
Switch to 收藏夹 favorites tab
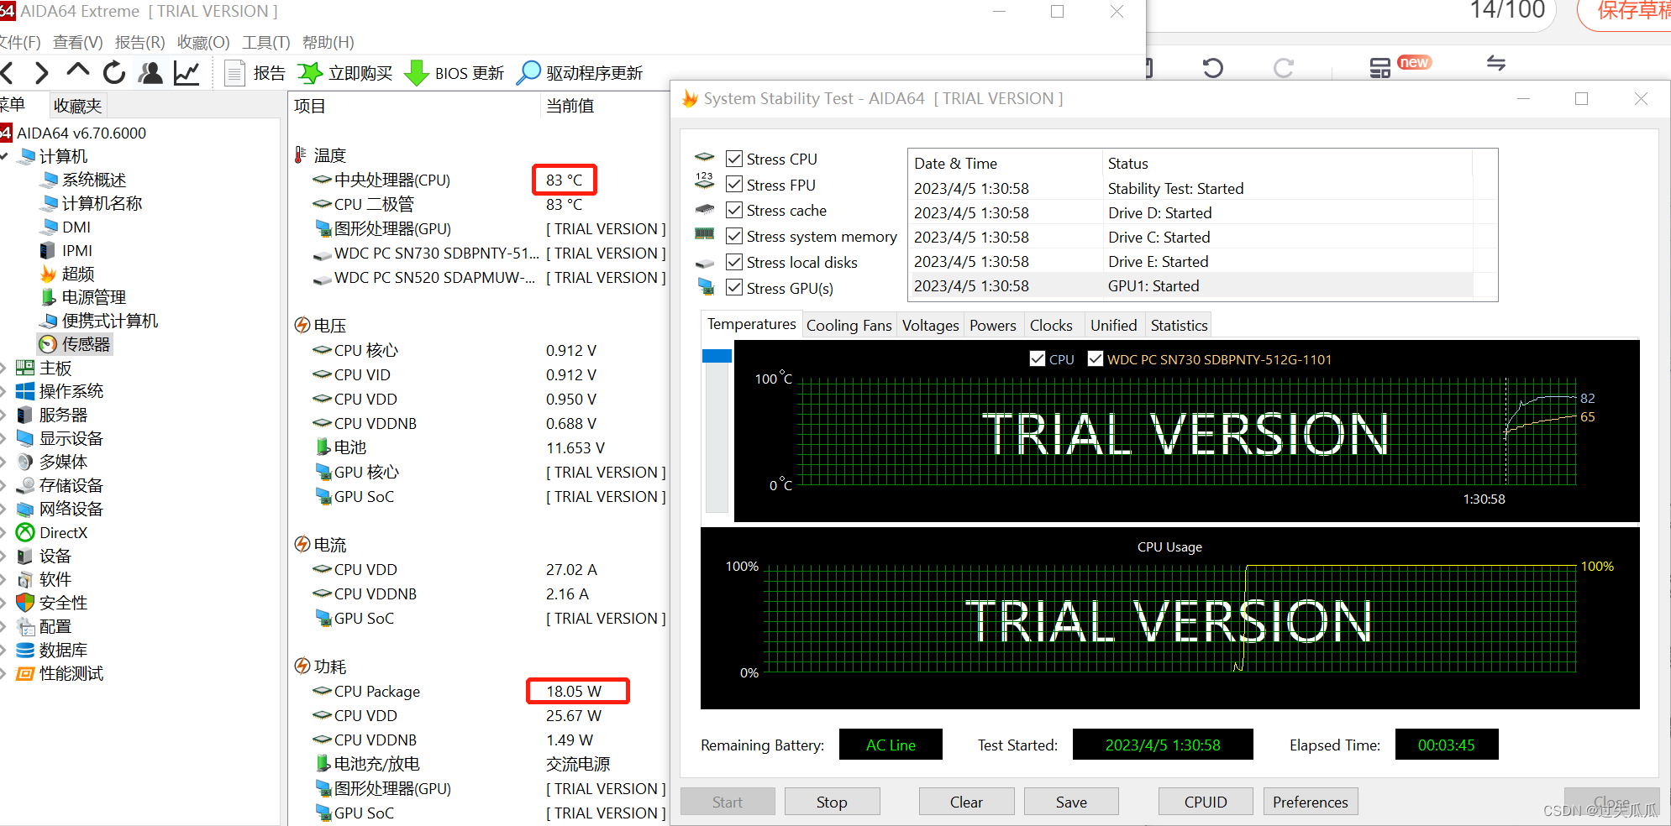(x=77, y=106)
